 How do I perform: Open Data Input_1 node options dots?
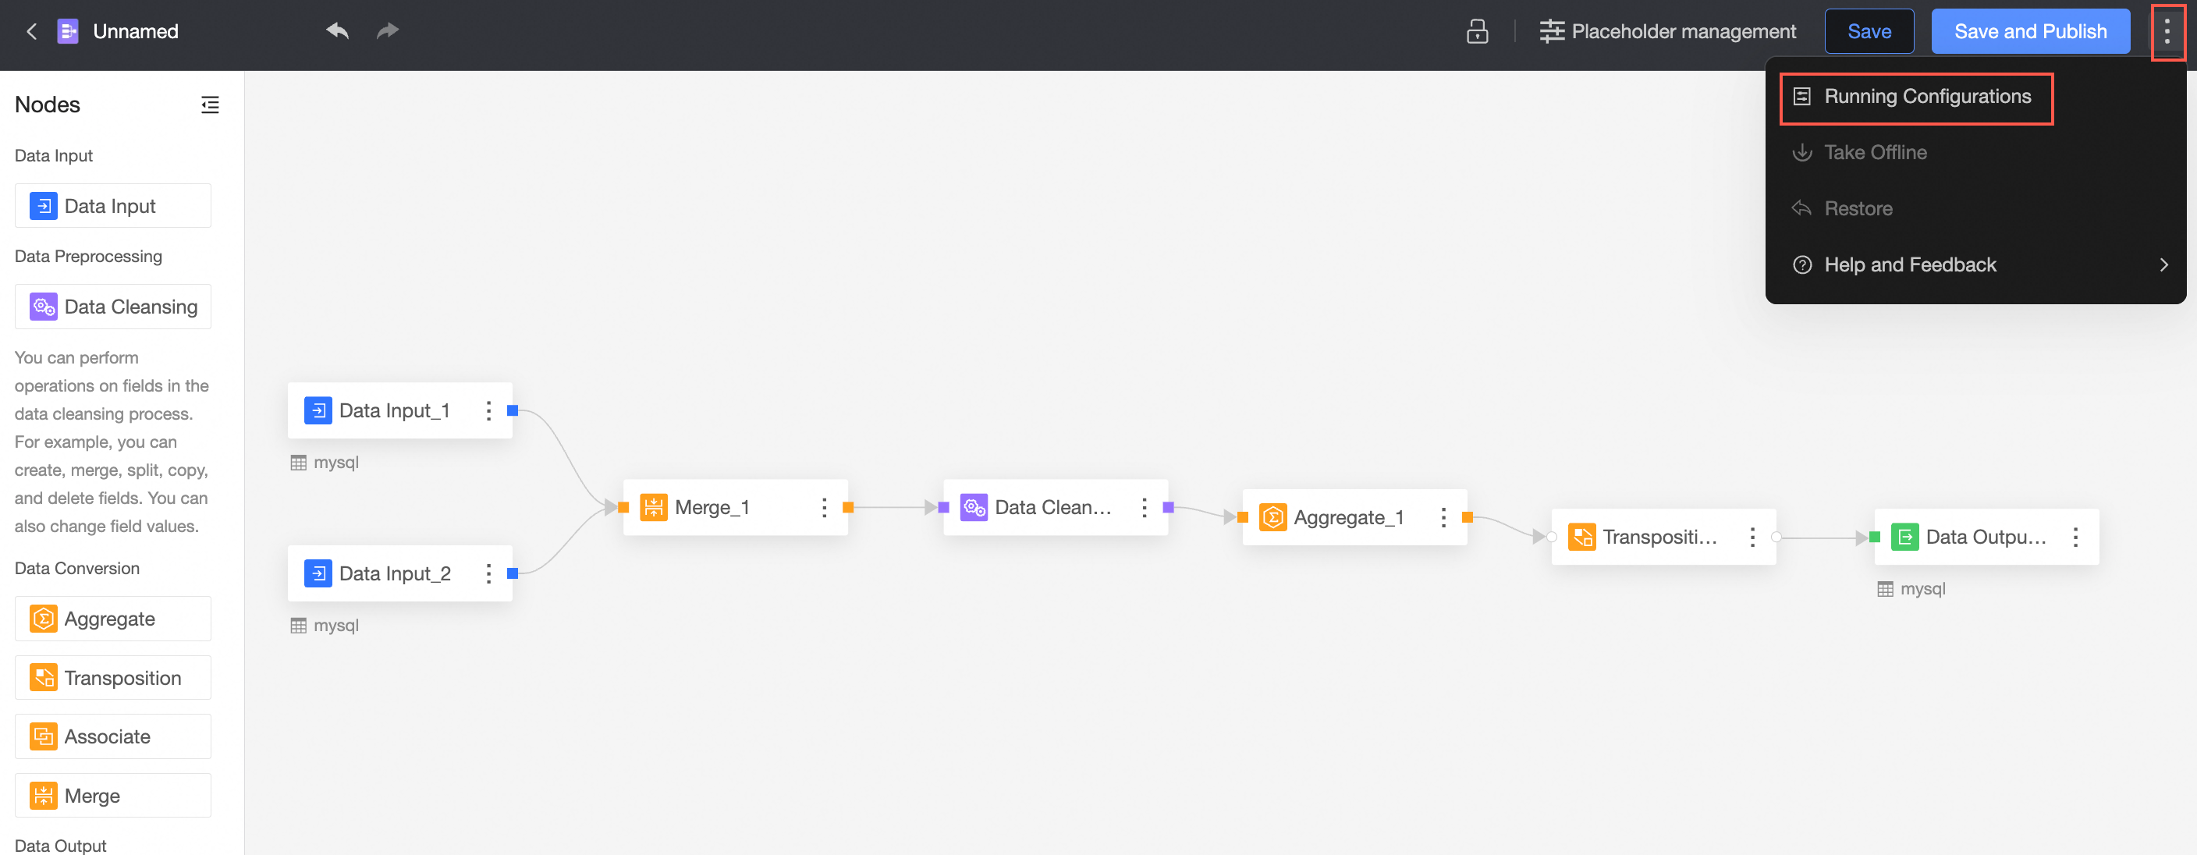(488, 411)
